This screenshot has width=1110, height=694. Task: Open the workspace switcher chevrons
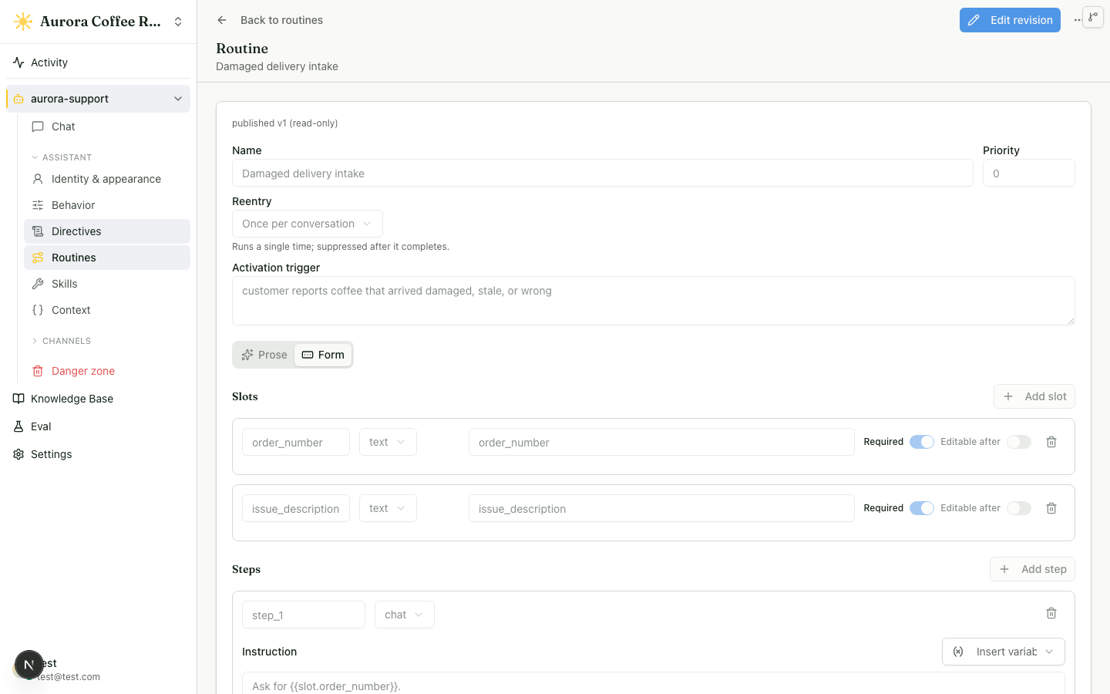[x=178, y=22]
